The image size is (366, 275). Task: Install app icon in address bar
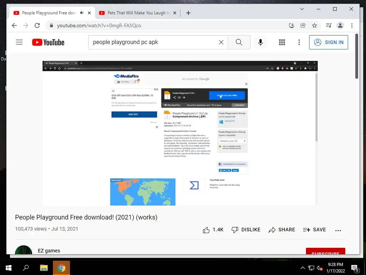click(292, 25)
